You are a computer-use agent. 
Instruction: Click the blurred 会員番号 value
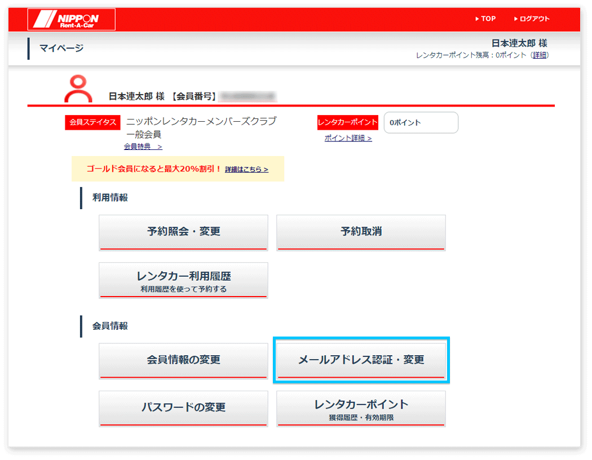coord(248,96)
